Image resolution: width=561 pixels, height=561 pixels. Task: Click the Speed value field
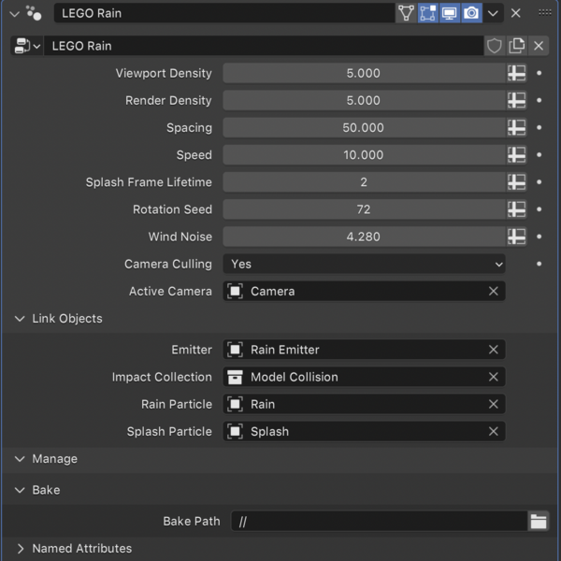pos(364,155)
